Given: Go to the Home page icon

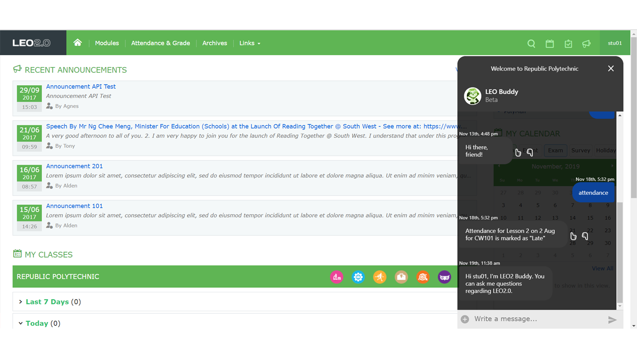Looking at the screenshot, I should tap(78, 43).
